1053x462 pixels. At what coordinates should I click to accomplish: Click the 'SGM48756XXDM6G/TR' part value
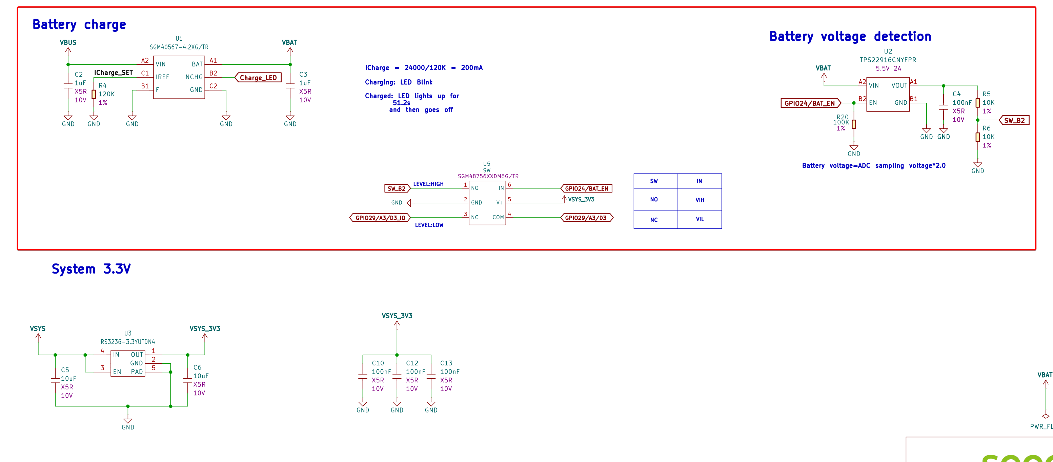(x=488, y=176)
